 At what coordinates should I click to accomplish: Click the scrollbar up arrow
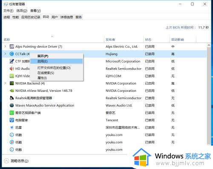[x=209, y=46]
